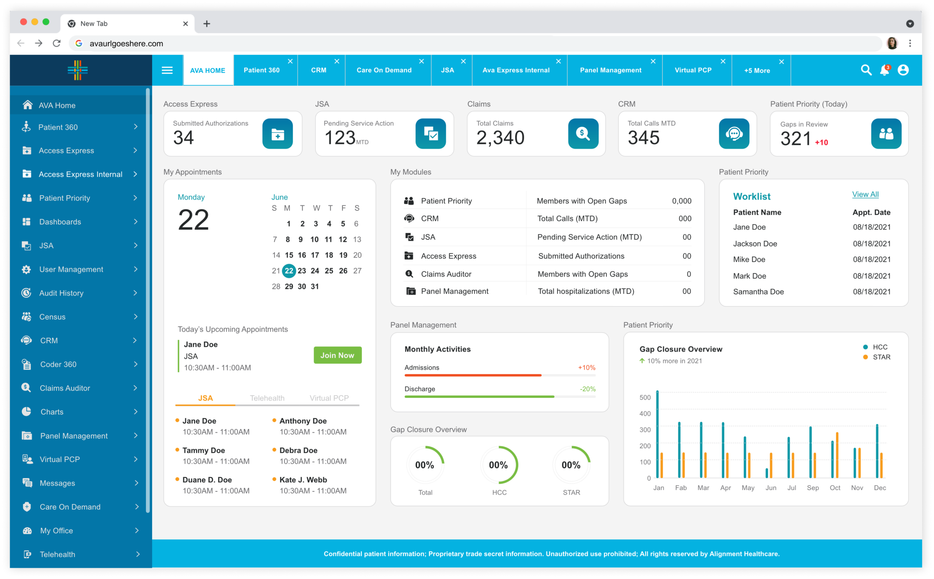Select June 29 on the calendar

pos(289,286)
